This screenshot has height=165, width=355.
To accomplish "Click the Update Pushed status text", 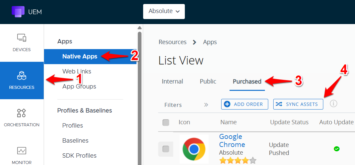I will (279, 149).
